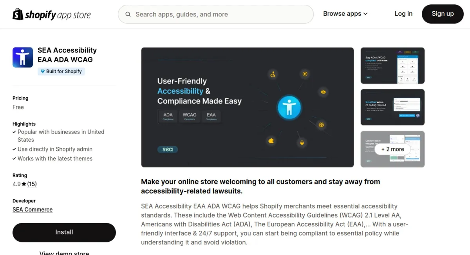470x255 pixels.
Task: Click the wheelchair icon in hero image
Action: (273, 74)
